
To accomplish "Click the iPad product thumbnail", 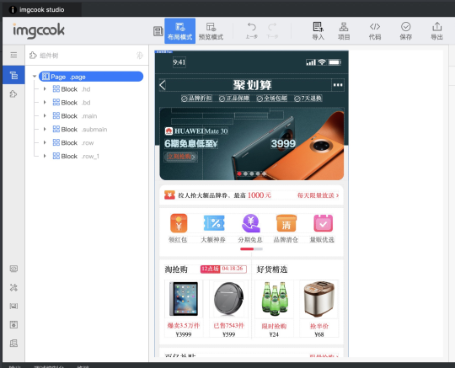I will [x=184, y=299].
